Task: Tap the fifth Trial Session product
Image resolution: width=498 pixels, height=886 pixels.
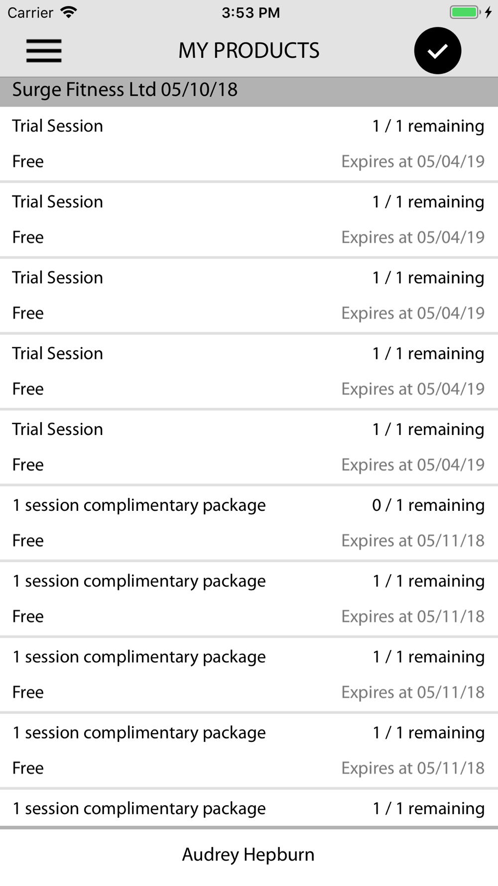Action: tap(249, 447)
